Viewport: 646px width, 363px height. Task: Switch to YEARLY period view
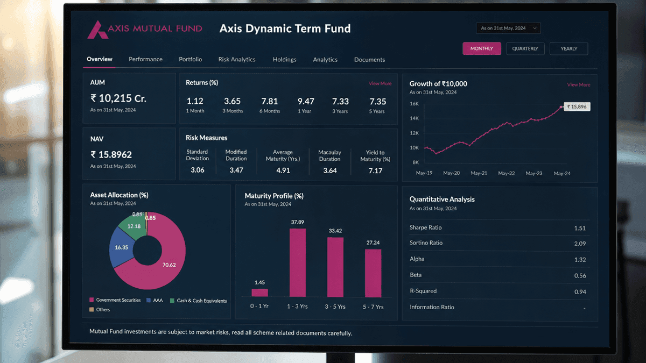pos(569,48)
